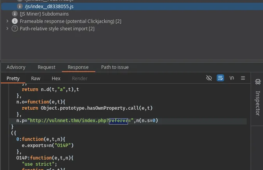263x170 pixels.
Task: Toggle hidden headers eye icon
Action: pos(209,78)
